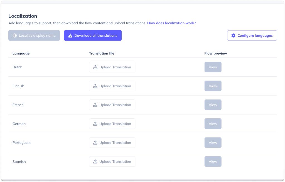This screenshot has height=182, width=285.
Task: View the French flow preview
Action: tap(213, 105)
